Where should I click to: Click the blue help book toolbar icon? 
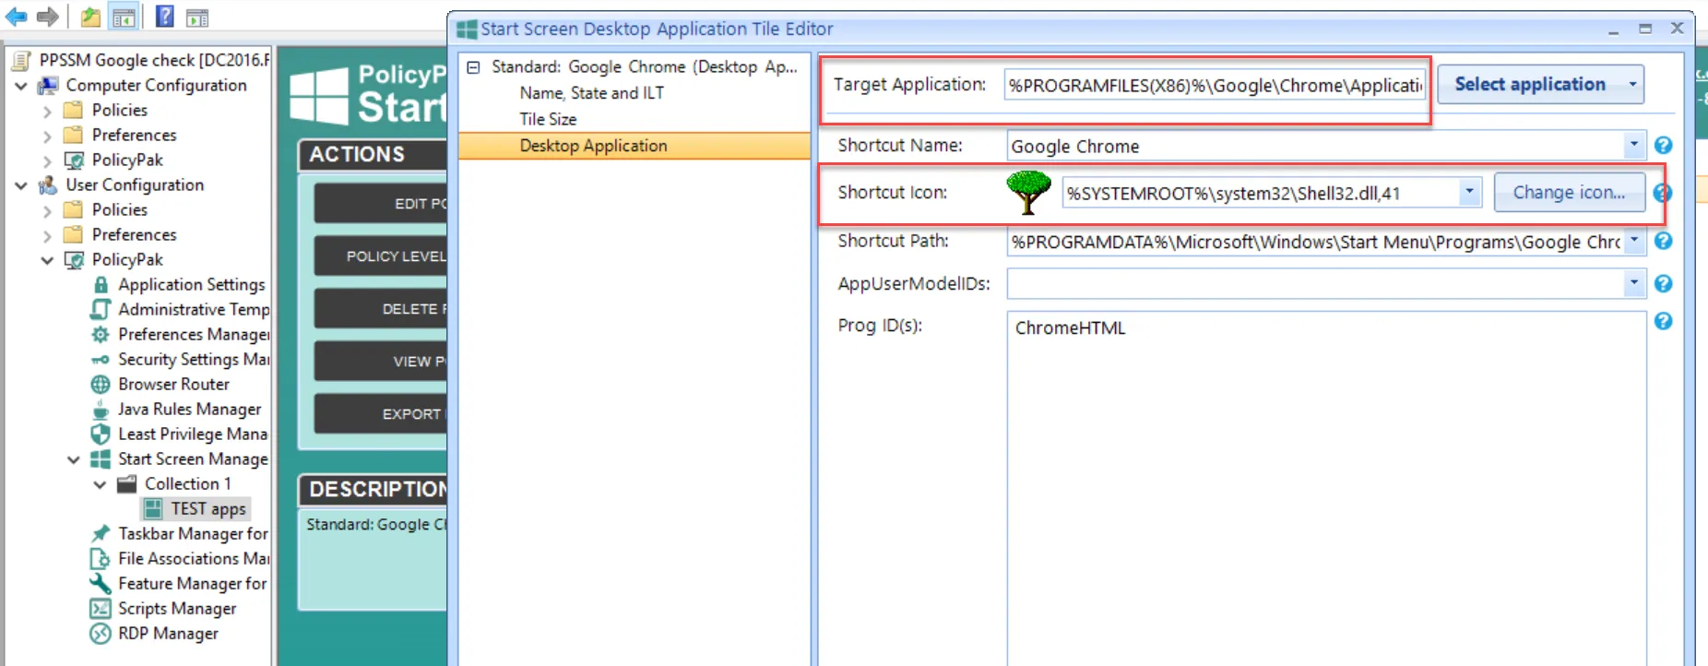(x=164, y=17)
